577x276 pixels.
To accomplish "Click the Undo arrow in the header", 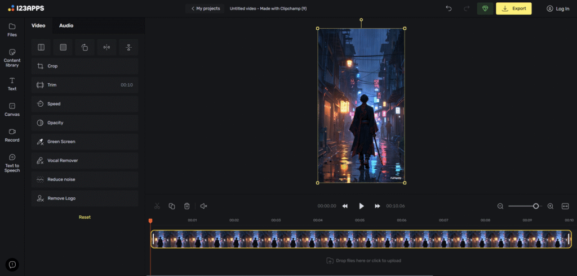I will 449,8.
